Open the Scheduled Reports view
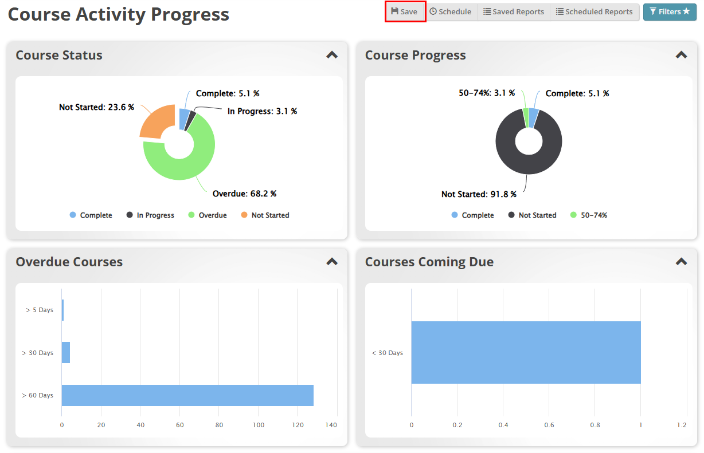Image resolution: width=704 pixels, height=453 pixels. point(595,11)
